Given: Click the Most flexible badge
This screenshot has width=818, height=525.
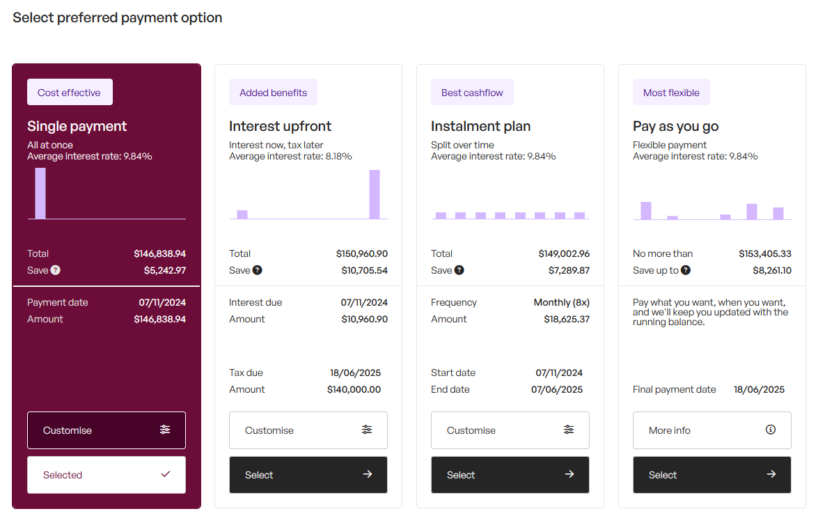Looking at the screenshot, I should (671, 93).
